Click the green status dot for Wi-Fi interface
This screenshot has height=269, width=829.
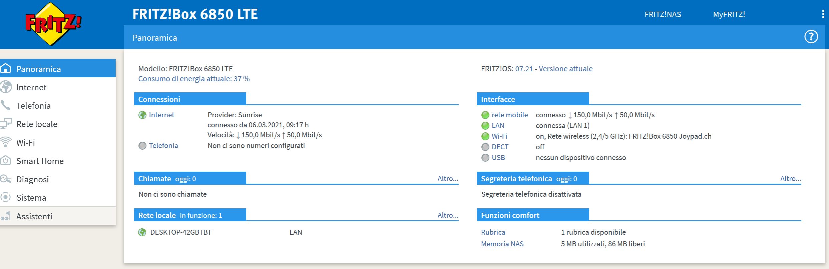[485, 136]
